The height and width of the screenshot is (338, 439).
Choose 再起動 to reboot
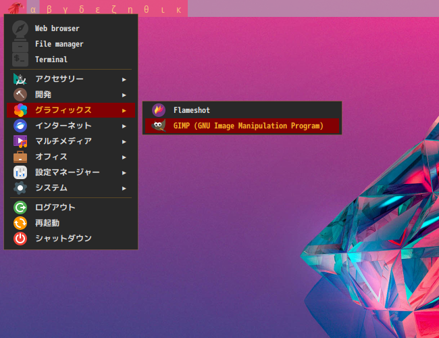pyautogui.click(x=71, y=223)
